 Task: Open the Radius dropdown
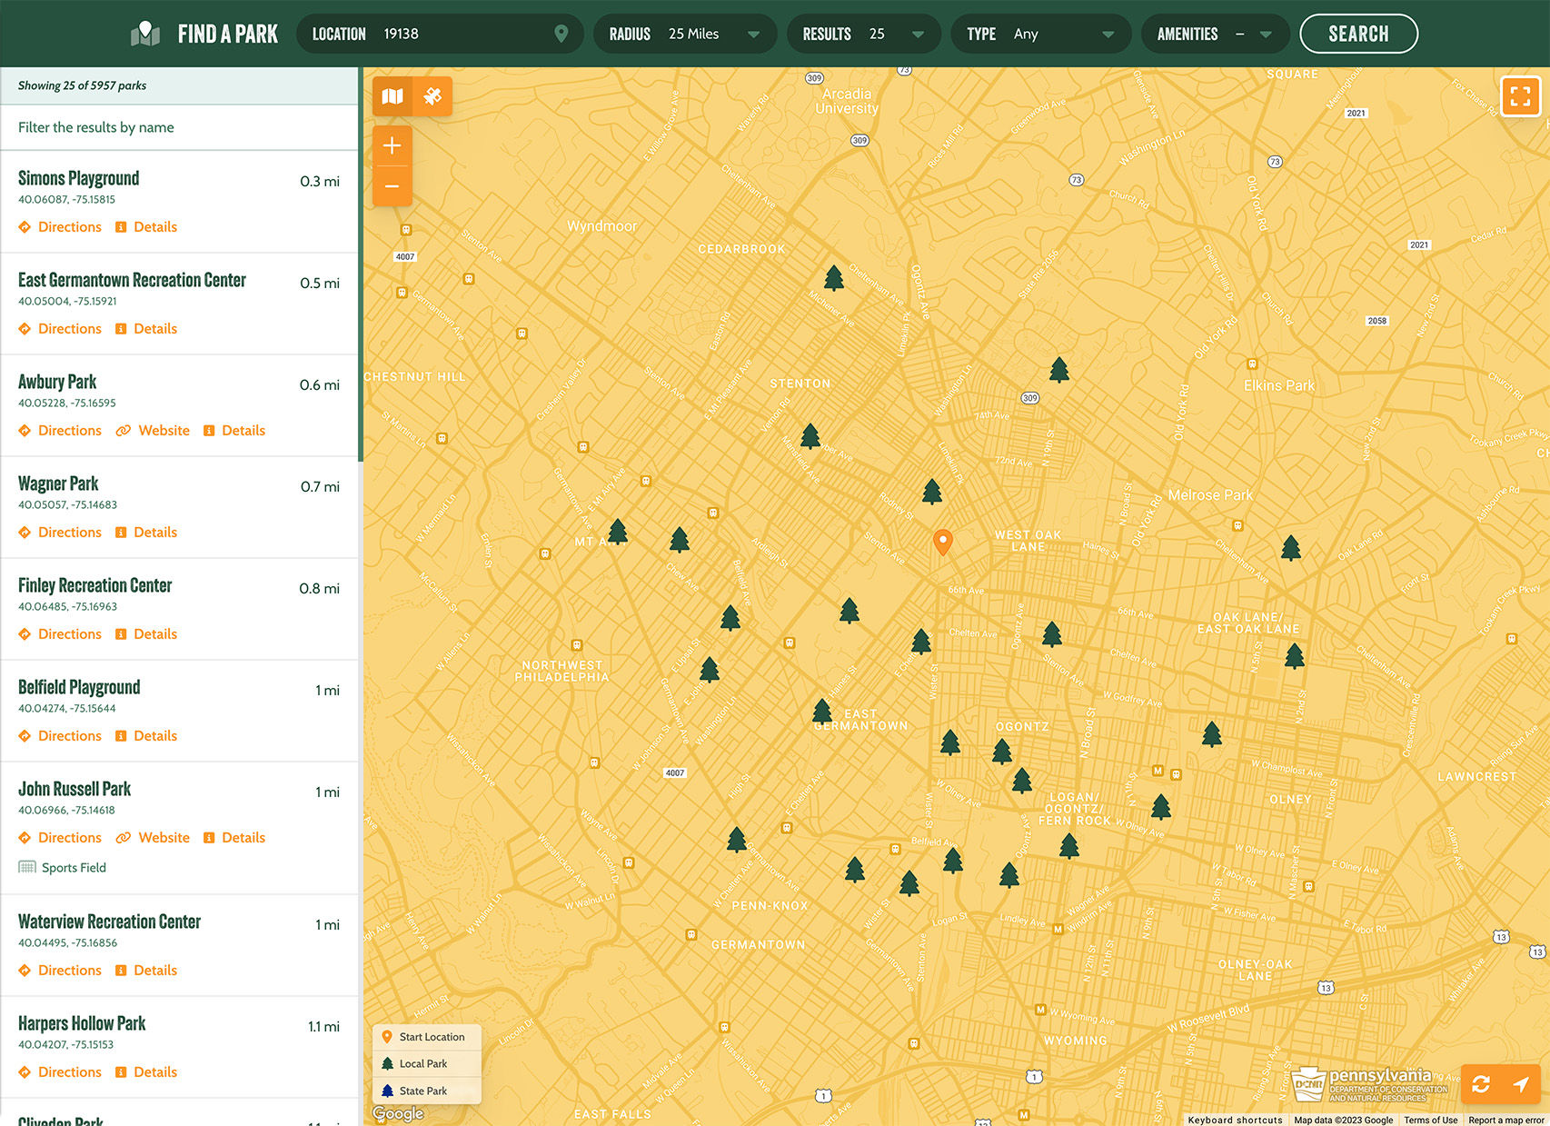(x=685, y=34)
